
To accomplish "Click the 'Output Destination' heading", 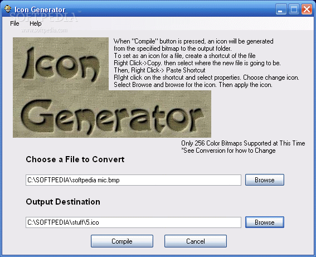I will [x=63, y=202].
